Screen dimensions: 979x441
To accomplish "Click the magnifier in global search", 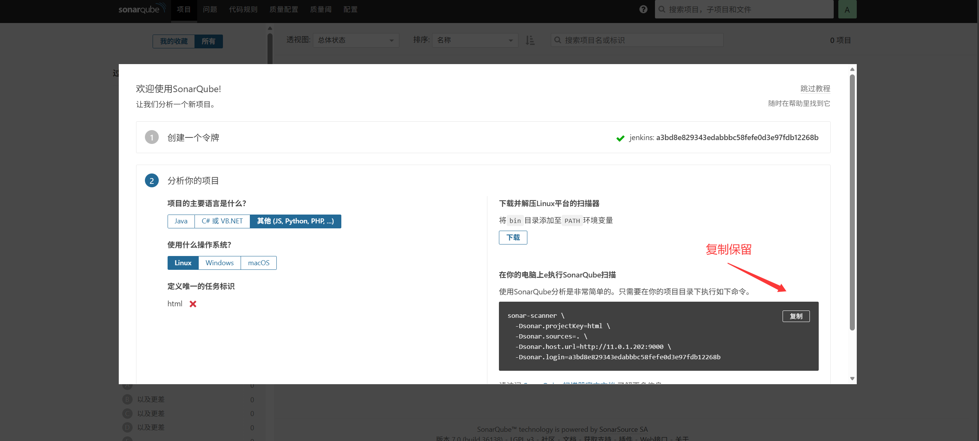I will point(662,9).
